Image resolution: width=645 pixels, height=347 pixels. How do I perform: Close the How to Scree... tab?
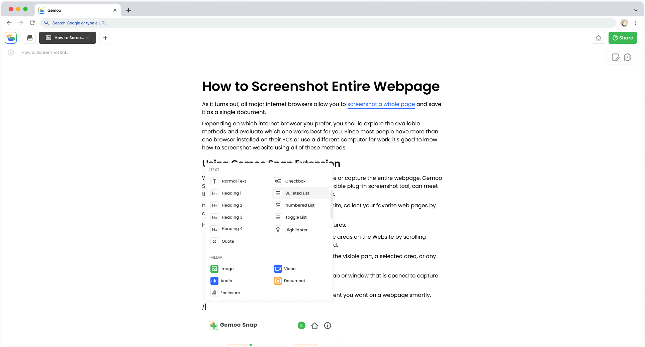(x=87, y=38)
